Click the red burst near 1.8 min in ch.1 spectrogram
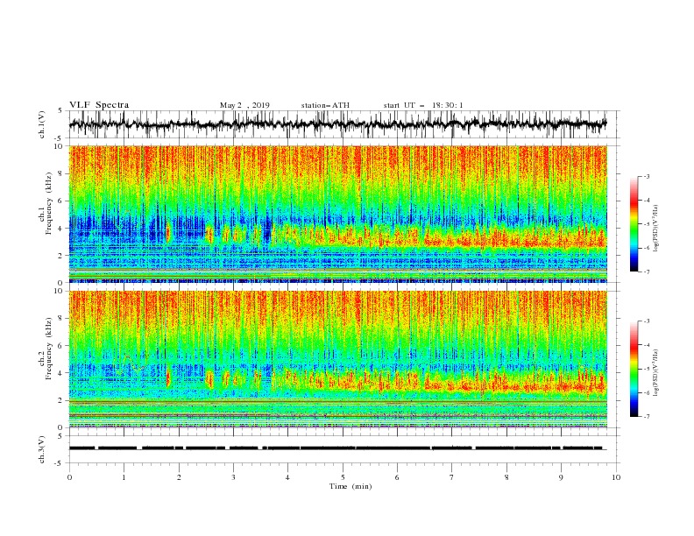 click(168, 233)
